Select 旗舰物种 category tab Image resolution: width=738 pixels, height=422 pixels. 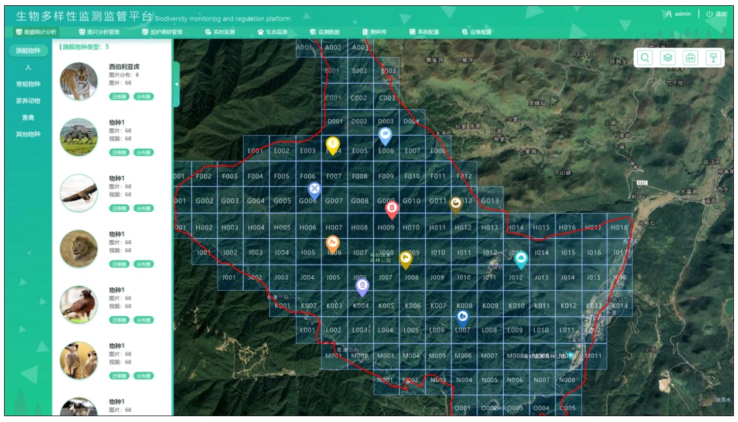point(28,51)
